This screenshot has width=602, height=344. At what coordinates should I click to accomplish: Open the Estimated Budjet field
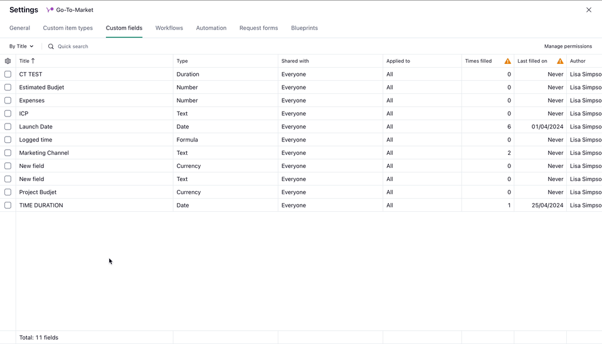(x=41, y=87)
